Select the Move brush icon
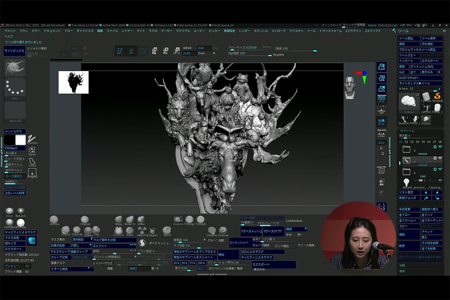The height and width of the screenshot is (300, 450). [119, 220]
